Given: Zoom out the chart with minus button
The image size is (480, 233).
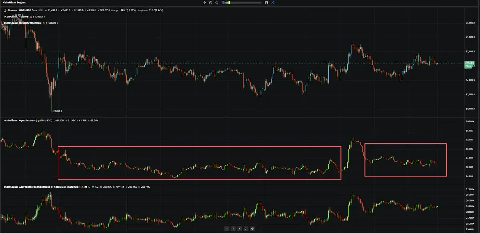Looking at the screenshot, I should tap(227, 229).
